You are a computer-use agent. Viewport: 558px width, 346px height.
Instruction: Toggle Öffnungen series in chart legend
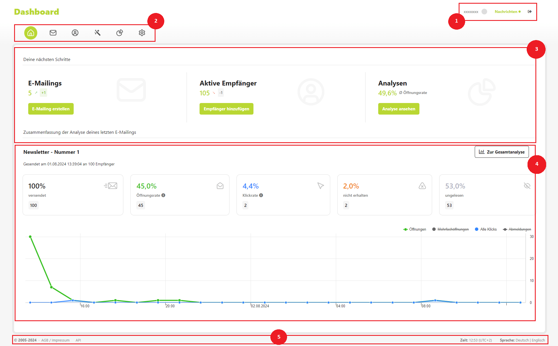click(417, 229)
